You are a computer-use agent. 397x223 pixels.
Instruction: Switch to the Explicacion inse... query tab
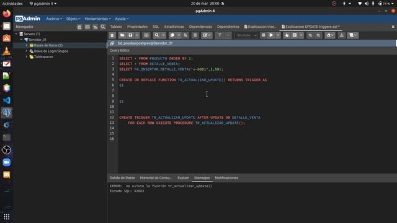coord(261,27)
